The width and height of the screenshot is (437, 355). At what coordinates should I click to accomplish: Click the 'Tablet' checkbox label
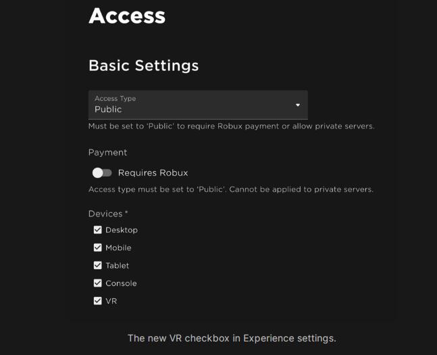117,266
